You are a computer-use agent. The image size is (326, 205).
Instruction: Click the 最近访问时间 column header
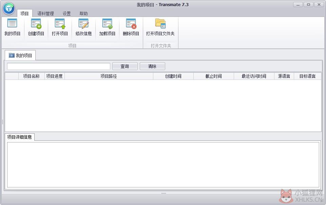coord(254,76)
